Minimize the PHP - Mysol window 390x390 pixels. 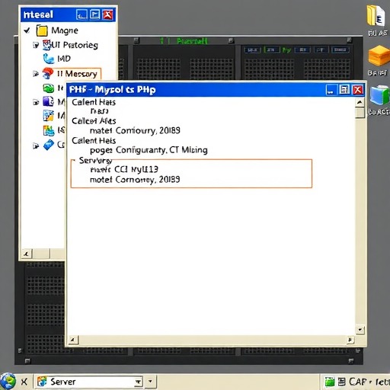(331, 90)
